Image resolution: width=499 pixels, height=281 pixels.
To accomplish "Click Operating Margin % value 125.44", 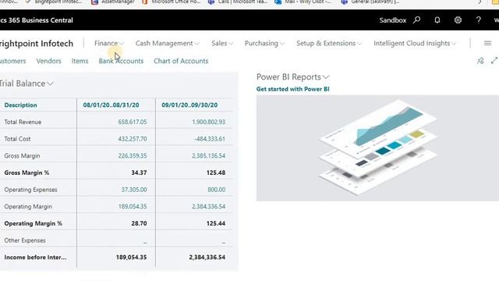I will pos(216,223).
